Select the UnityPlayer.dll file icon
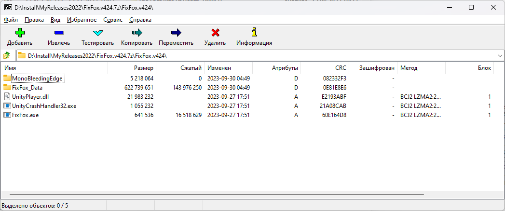Screen dimensions: 505x211 (7, 96)
